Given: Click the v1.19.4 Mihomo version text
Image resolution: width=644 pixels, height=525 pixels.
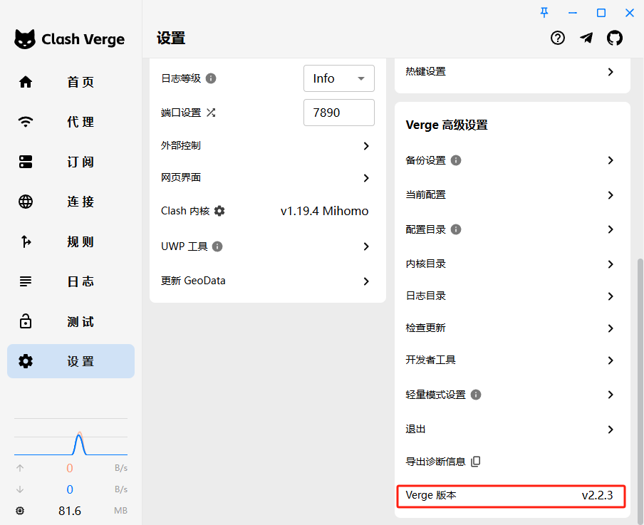Looking at the screenshot, I should pos(324,211).
